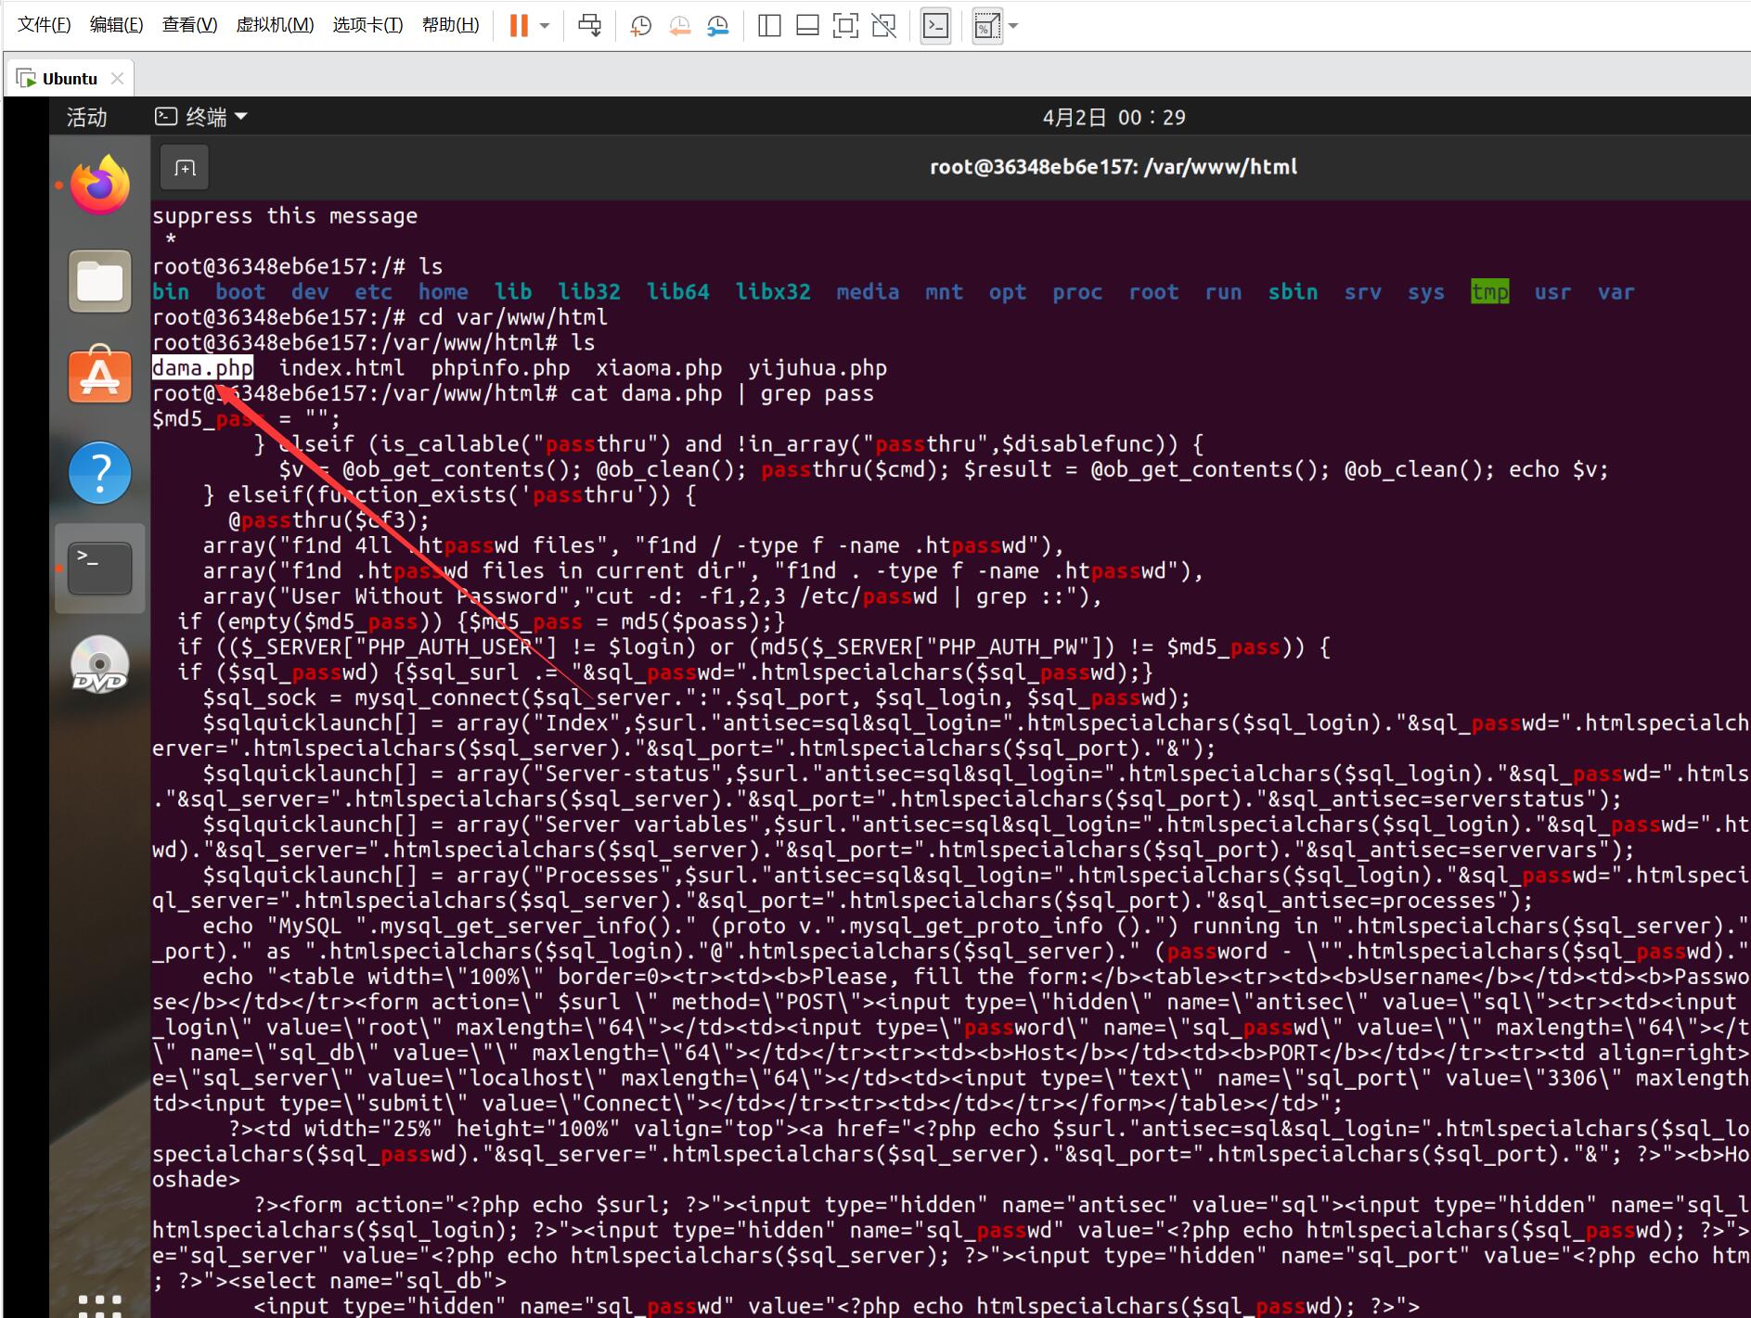
Task: Open the 编辑(E) menu
Action: [116, 25]
